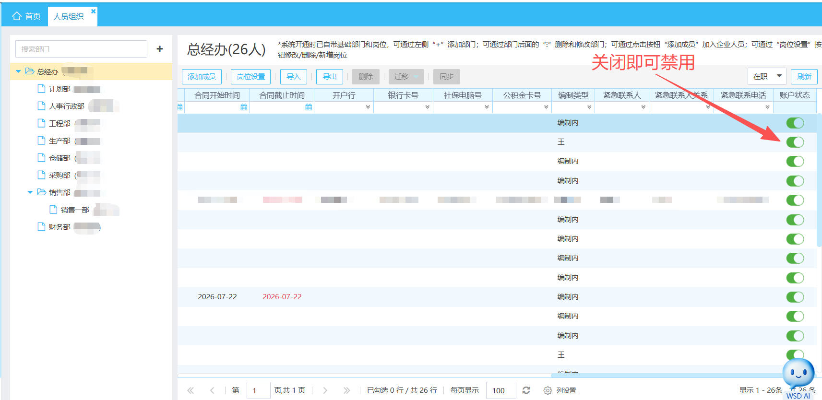
Task: Open the filter dropdown under 紧急联系电话
Action: (x=767, y=107)
